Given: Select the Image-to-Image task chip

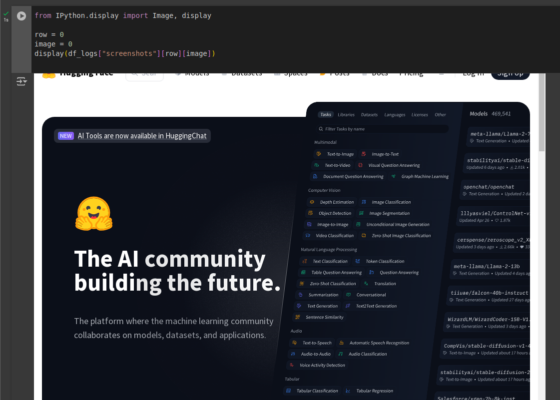Looking at the screenshot, I should click(328, 224).
